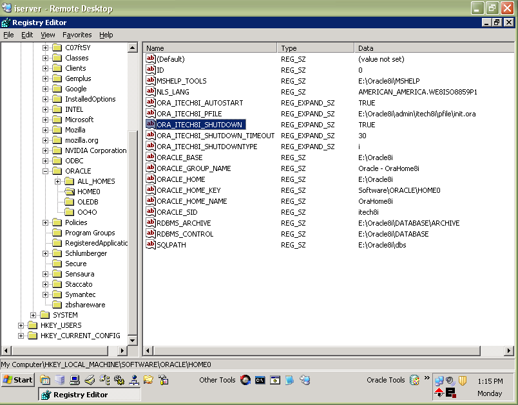
Task: Open the Edit menu
Action: pos(27,35)
